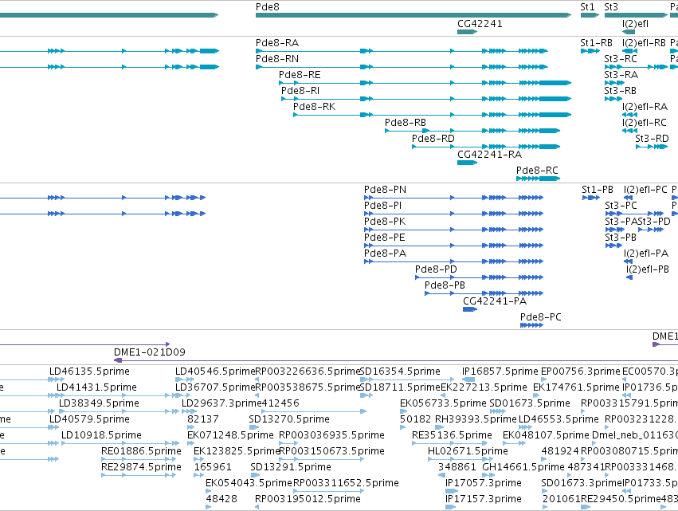Click the l(2)efl-RC transcript label
Image resolution: width=678 pixels, height=511 pixels.
point(645,123)
